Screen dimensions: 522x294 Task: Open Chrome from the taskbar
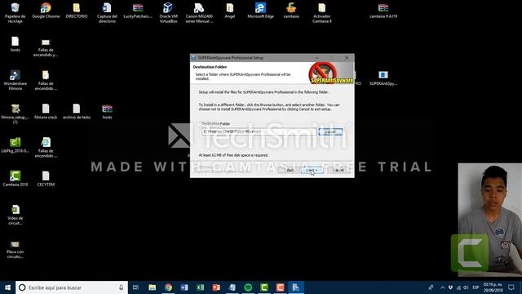pyautogui.click(x=168, y=287)
